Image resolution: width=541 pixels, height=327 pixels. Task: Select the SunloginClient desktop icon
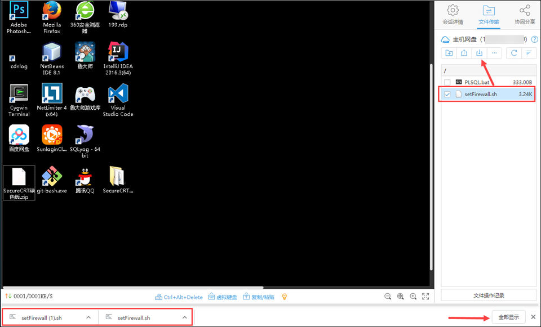point(52,138)
